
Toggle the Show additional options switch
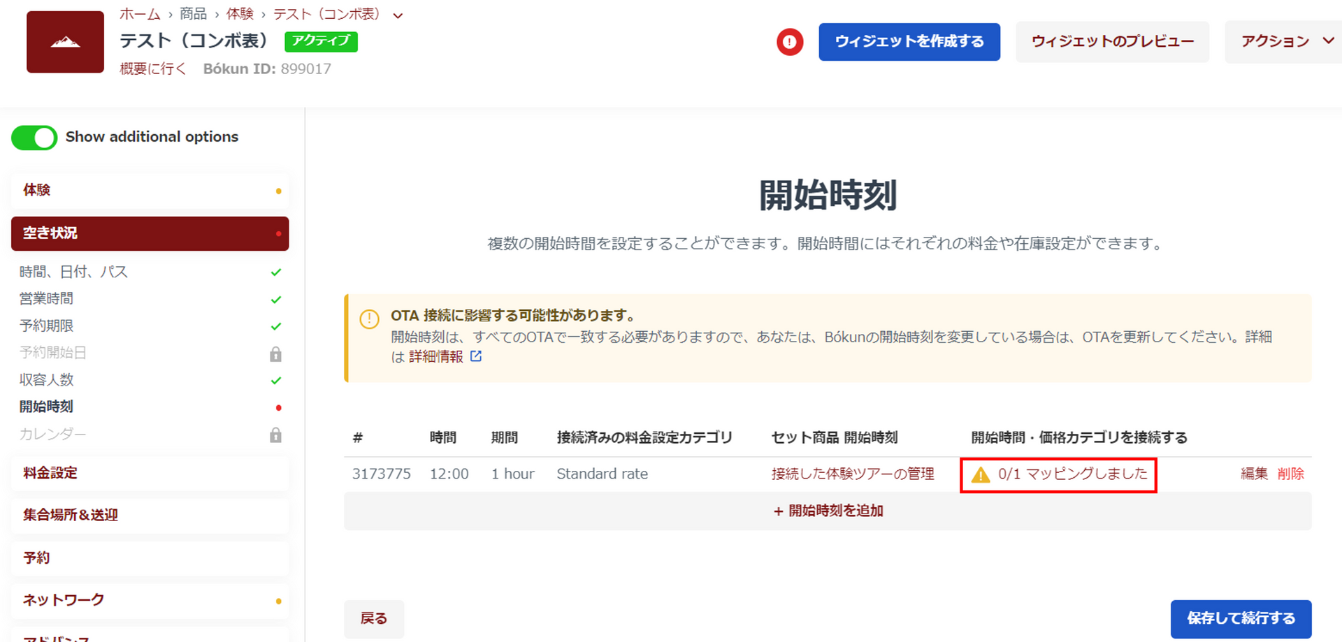(34, 138)
